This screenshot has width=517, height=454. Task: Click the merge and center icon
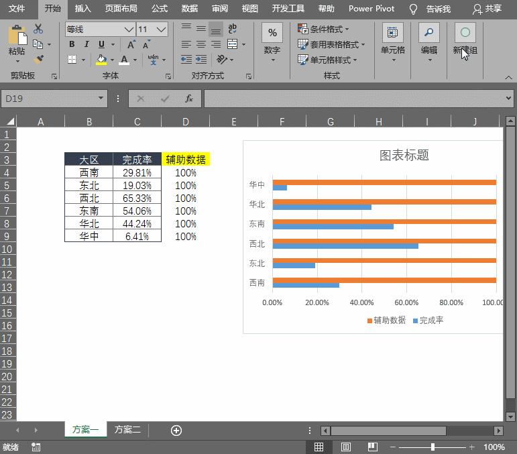click(233, 44)
